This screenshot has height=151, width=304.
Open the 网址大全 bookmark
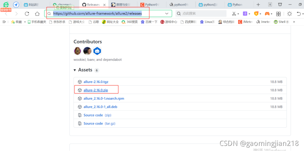point(111,22)
